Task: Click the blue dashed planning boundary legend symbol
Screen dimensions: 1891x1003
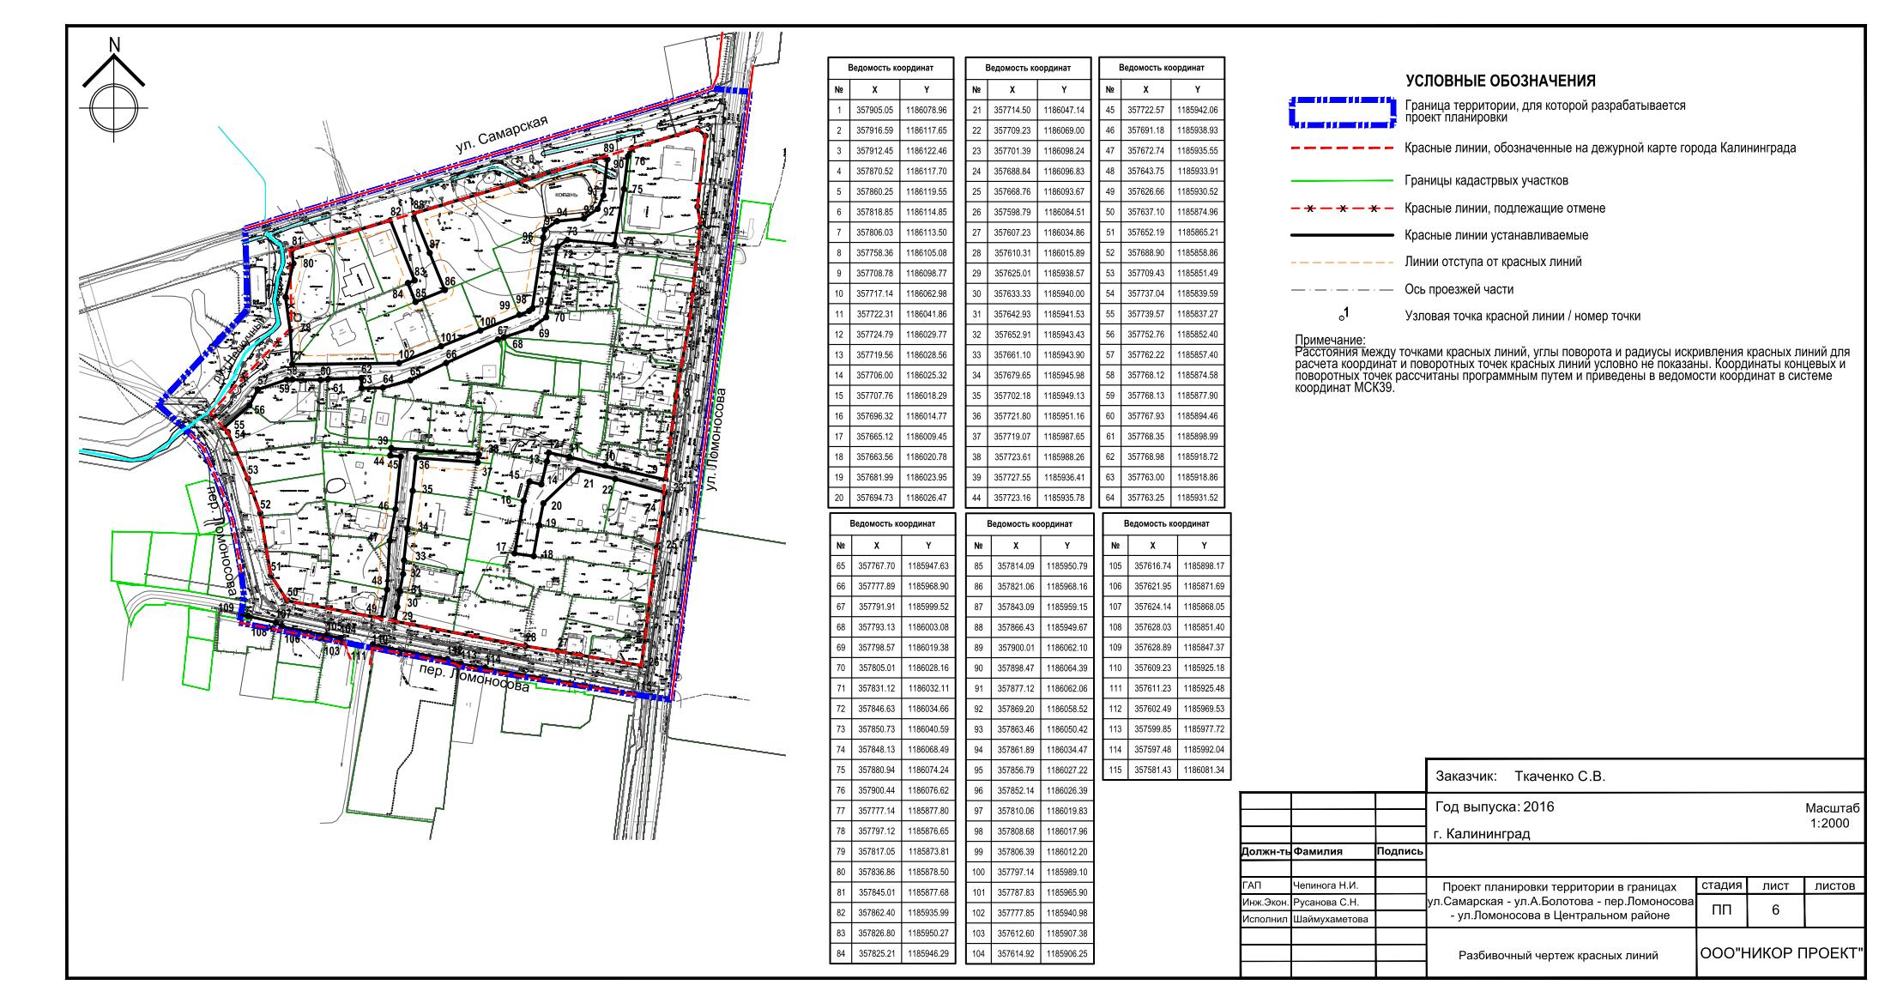Action: pos(1342,112)
